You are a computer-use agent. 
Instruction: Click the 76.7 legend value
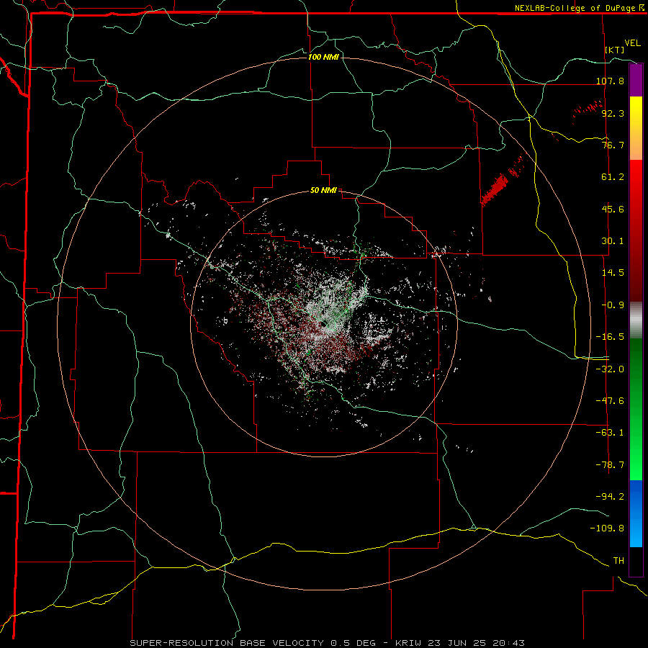613,145
